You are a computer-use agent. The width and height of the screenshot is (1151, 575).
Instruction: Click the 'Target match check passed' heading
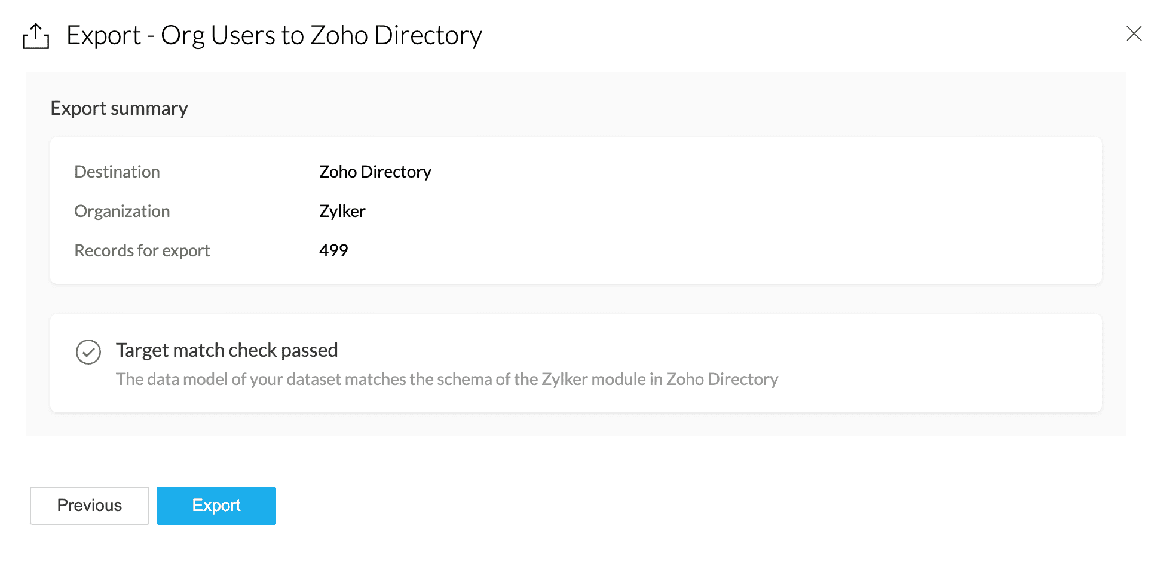[226, 350]
